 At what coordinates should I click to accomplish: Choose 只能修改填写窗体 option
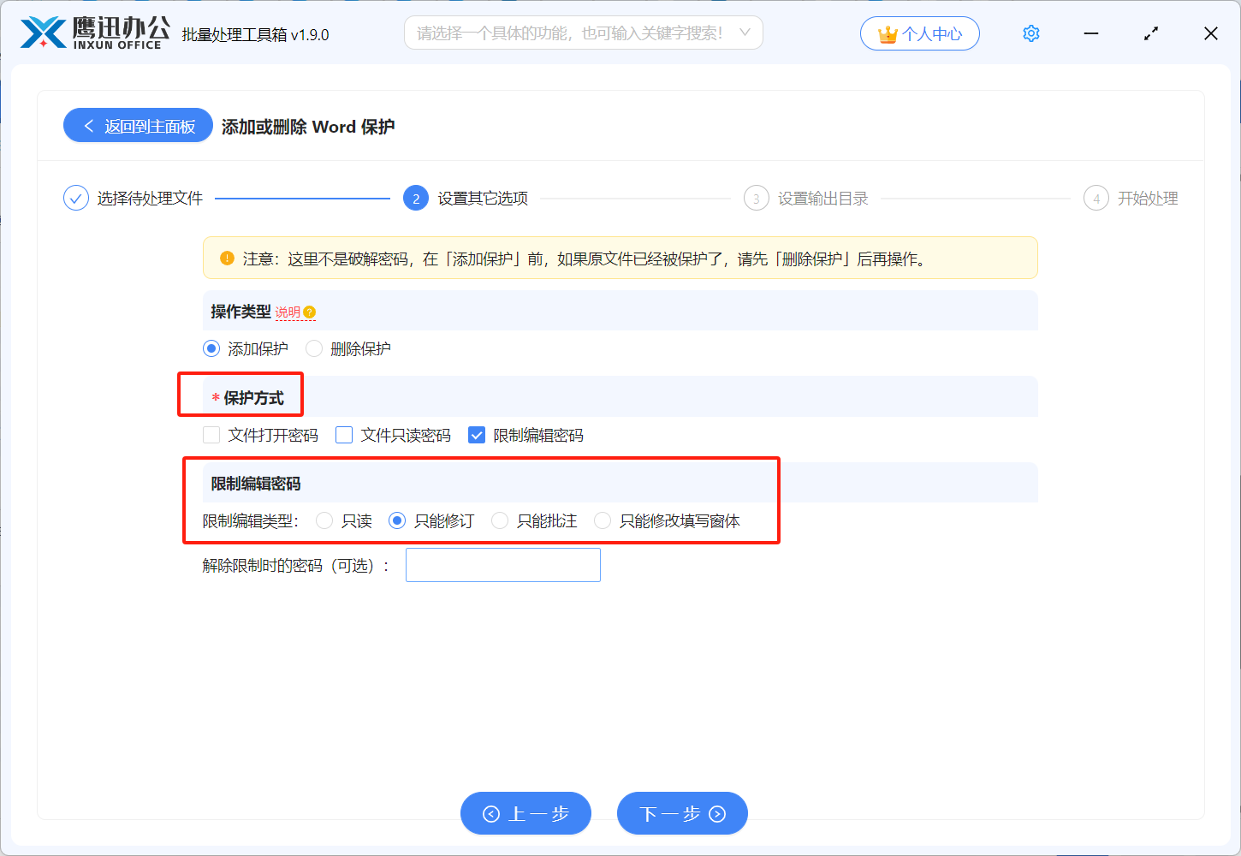click(603, 520)
